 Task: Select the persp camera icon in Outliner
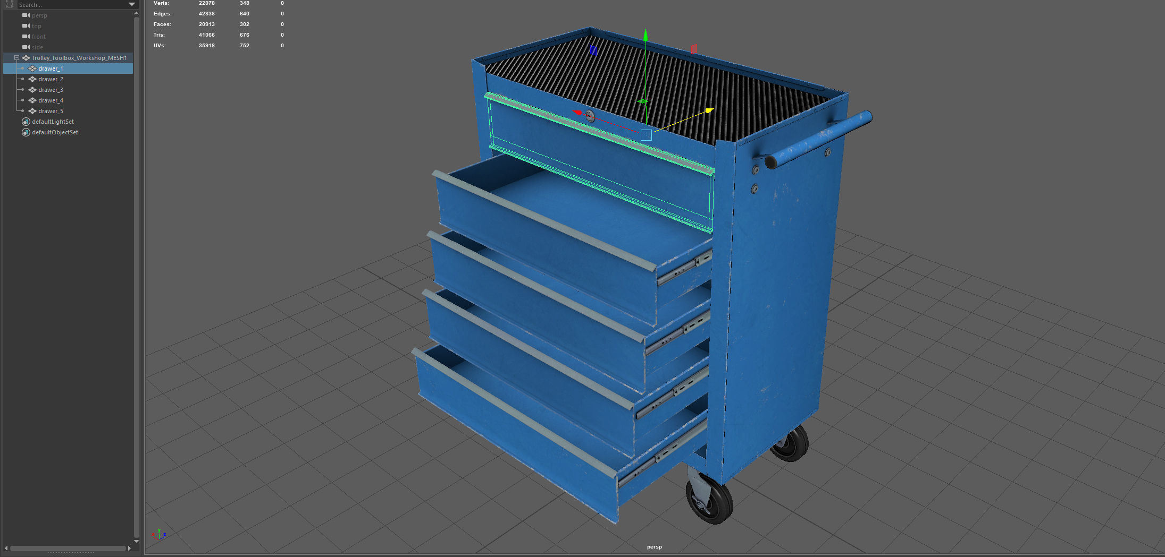pyautogui.click(x=26, y=15)
